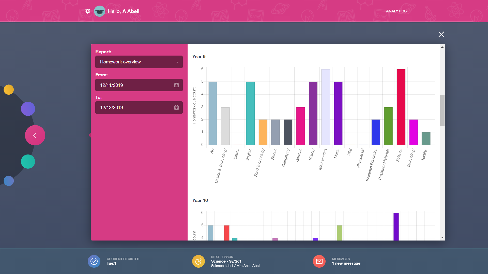Click the graduation cap avatar icon
Viewport: 488px width, 274px height.
click(x=100, y=11)
